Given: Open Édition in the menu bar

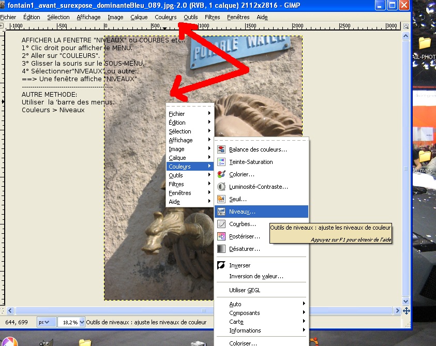Looking at the screenshot, I should [32, 17].
